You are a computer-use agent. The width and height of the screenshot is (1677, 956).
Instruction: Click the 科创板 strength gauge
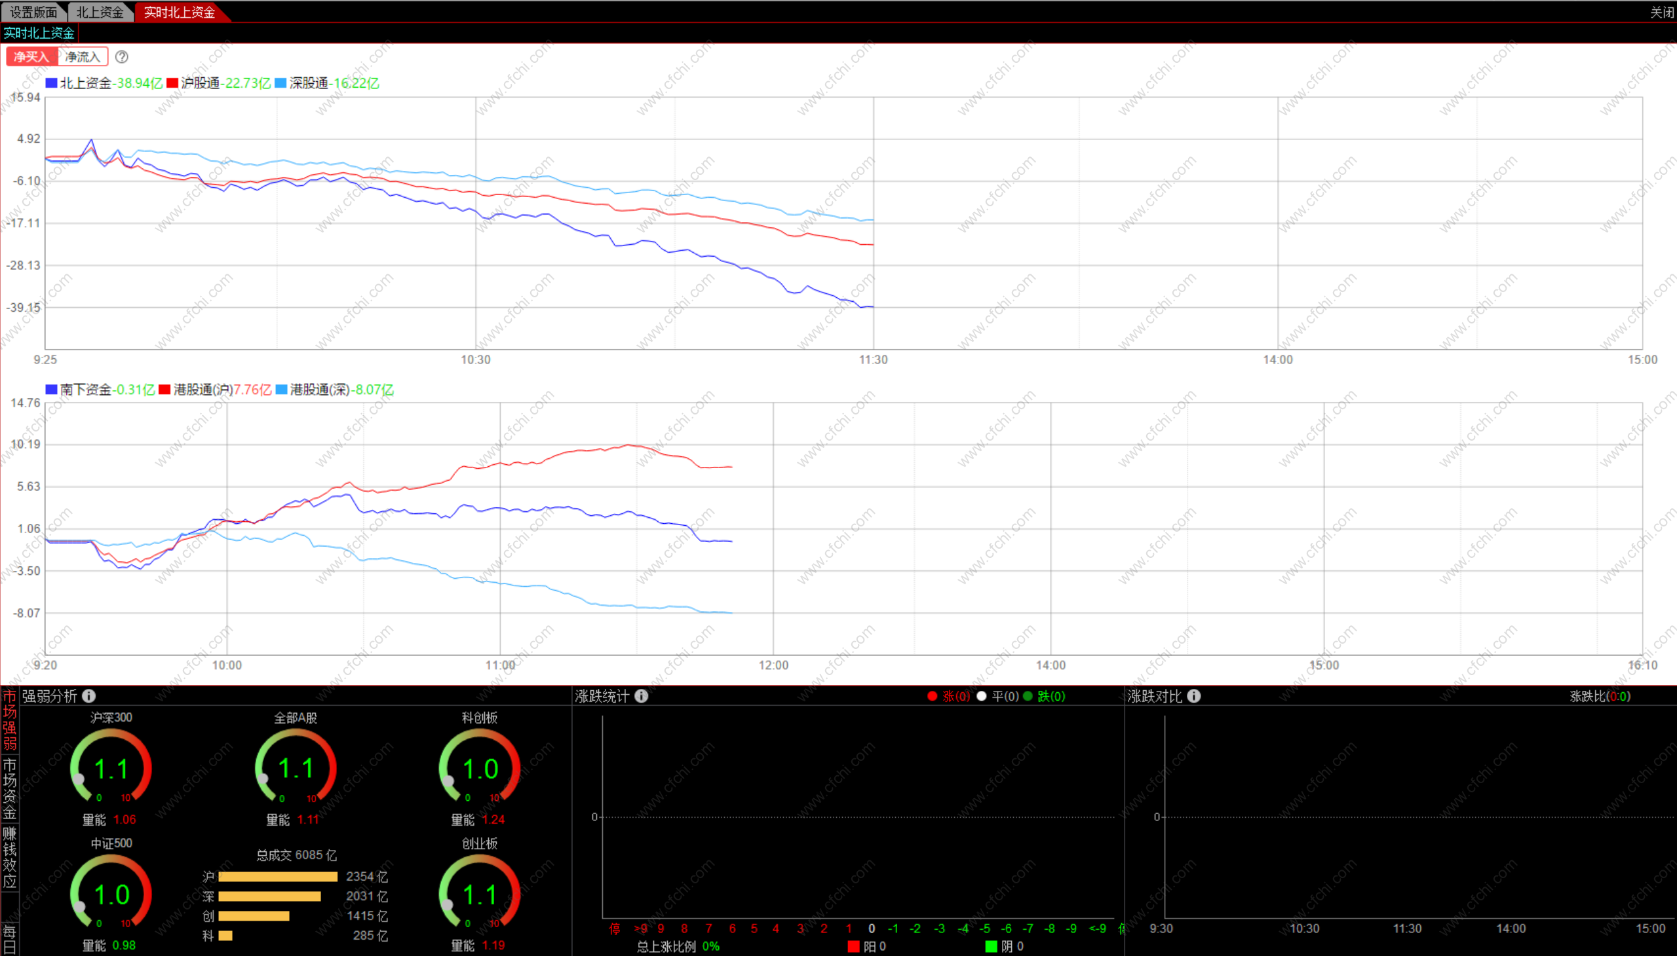[x=479, y=767]
